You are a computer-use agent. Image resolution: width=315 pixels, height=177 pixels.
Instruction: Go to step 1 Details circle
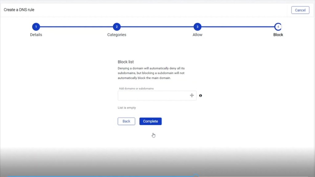(x=36, y=27)
